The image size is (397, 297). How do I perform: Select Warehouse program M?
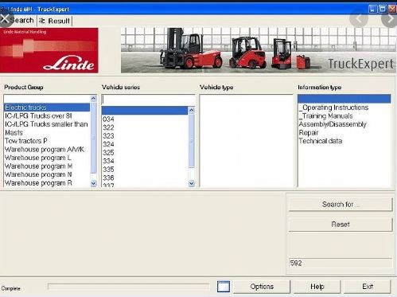47,166
